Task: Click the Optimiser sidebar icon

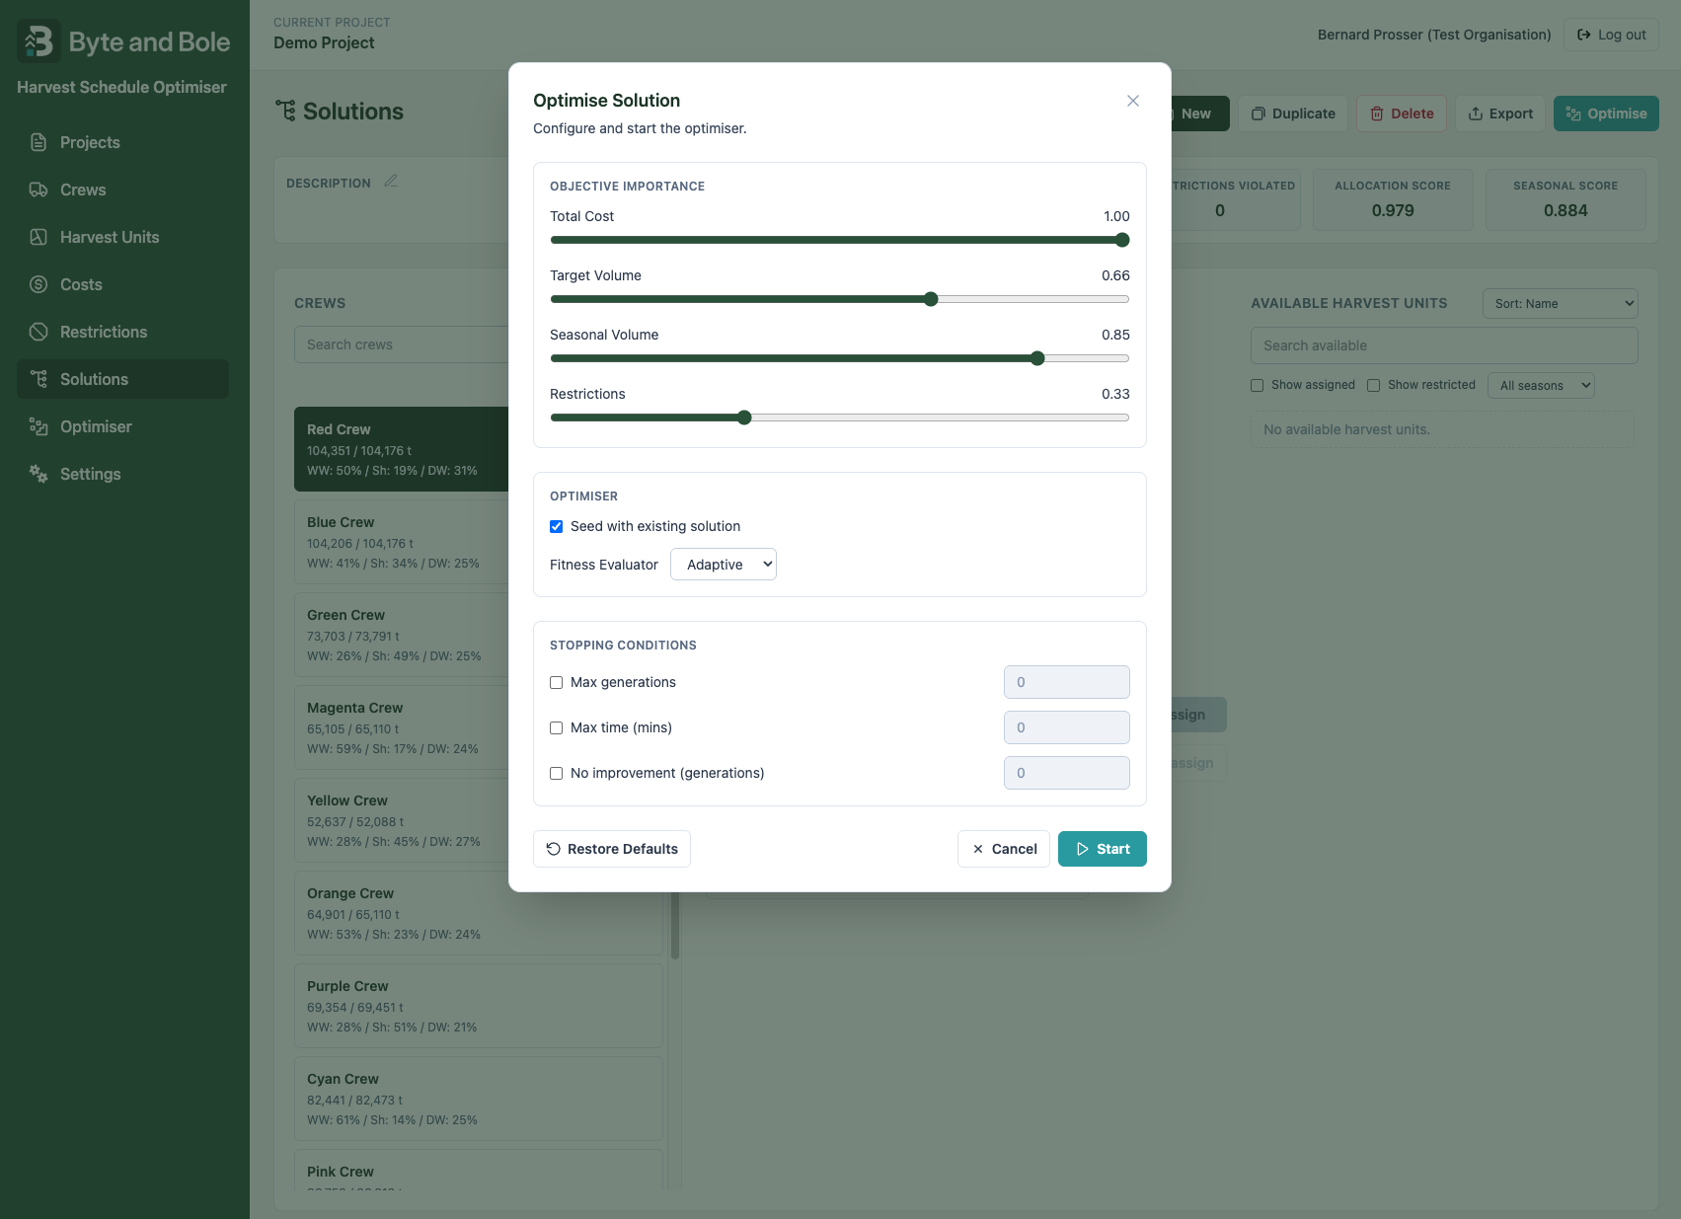Action: (x=38, y=426)
